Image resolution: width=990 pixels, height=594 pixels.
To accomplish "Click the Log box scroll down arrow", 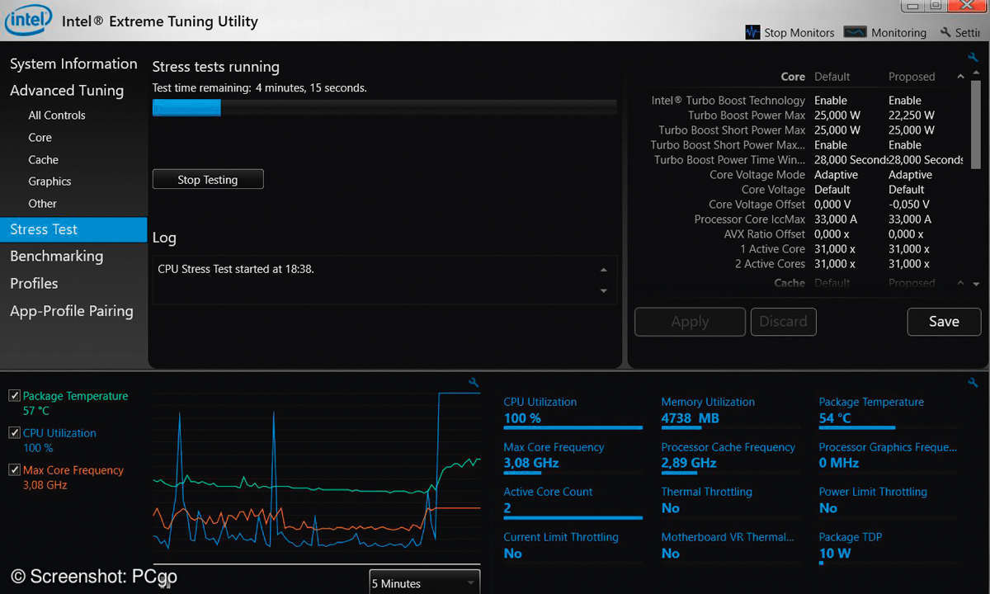I will [604, 291].
